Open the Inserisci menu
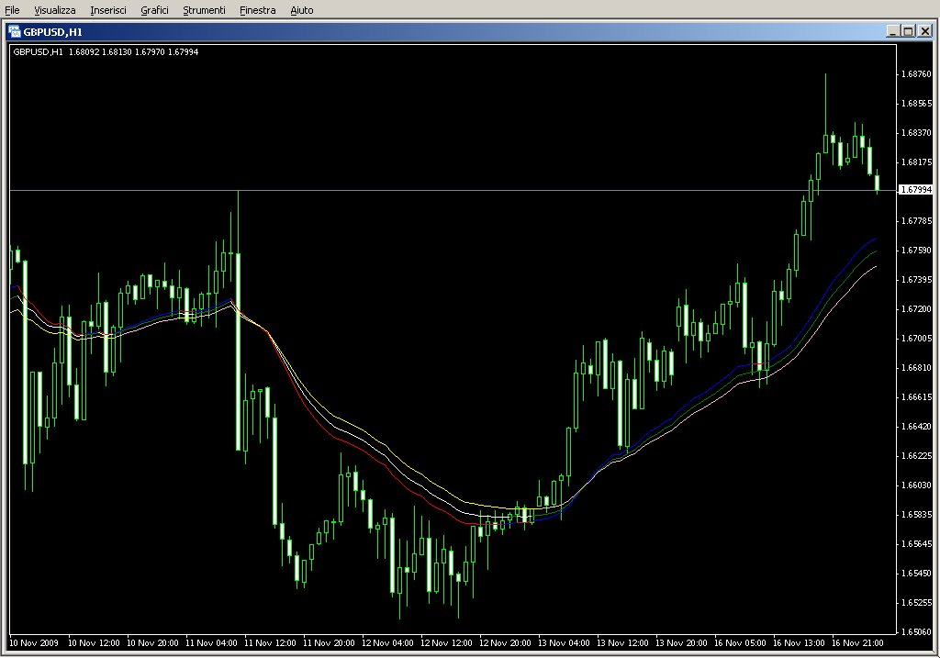Image resolution: width=940 pixels, height=658 pixels. 108,10
